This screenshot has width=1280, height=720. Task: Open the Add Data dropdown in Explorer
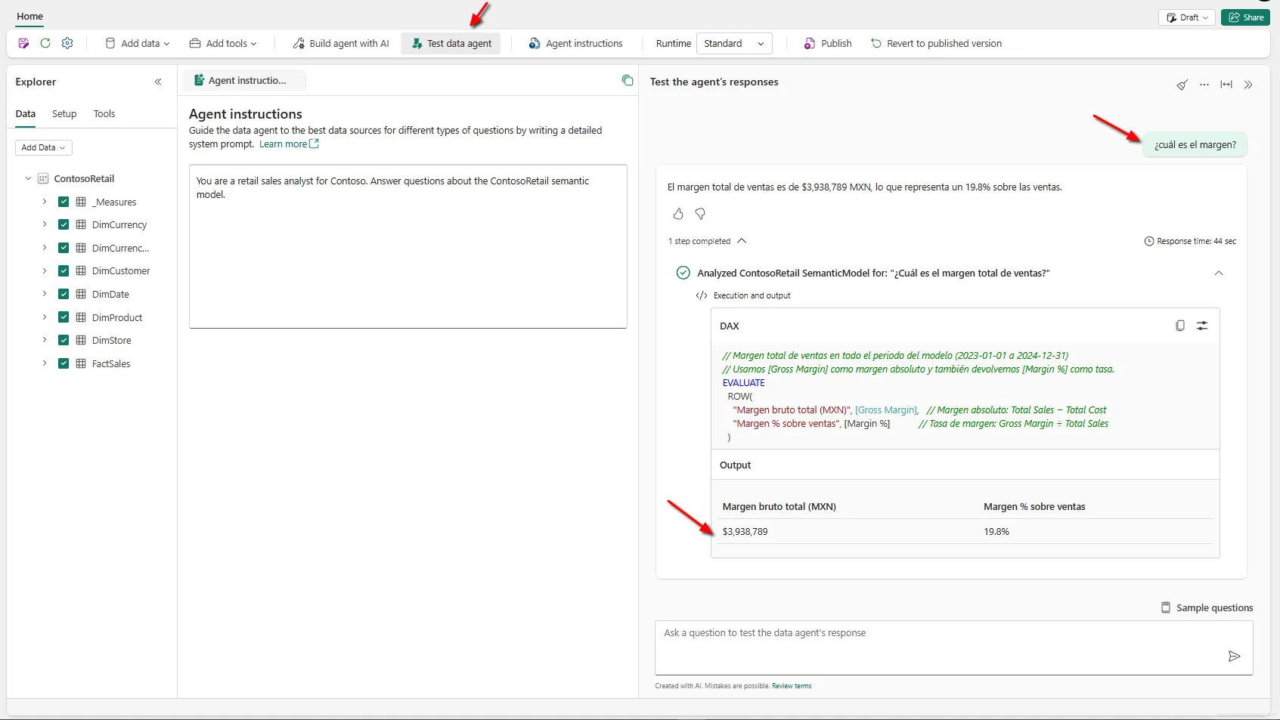44,147
